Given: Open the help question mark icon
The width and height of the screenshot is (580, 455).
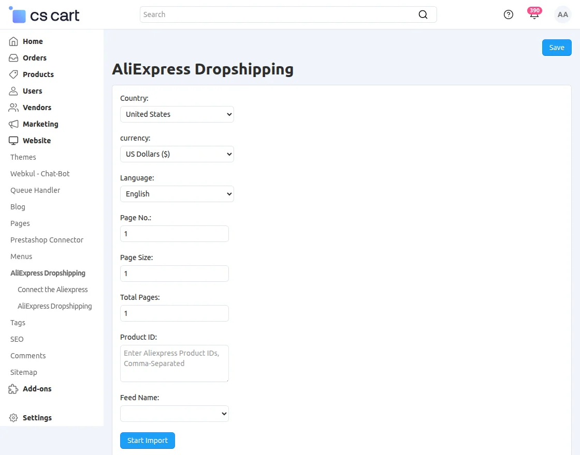Looking at the screenshot, I should 508,14.
